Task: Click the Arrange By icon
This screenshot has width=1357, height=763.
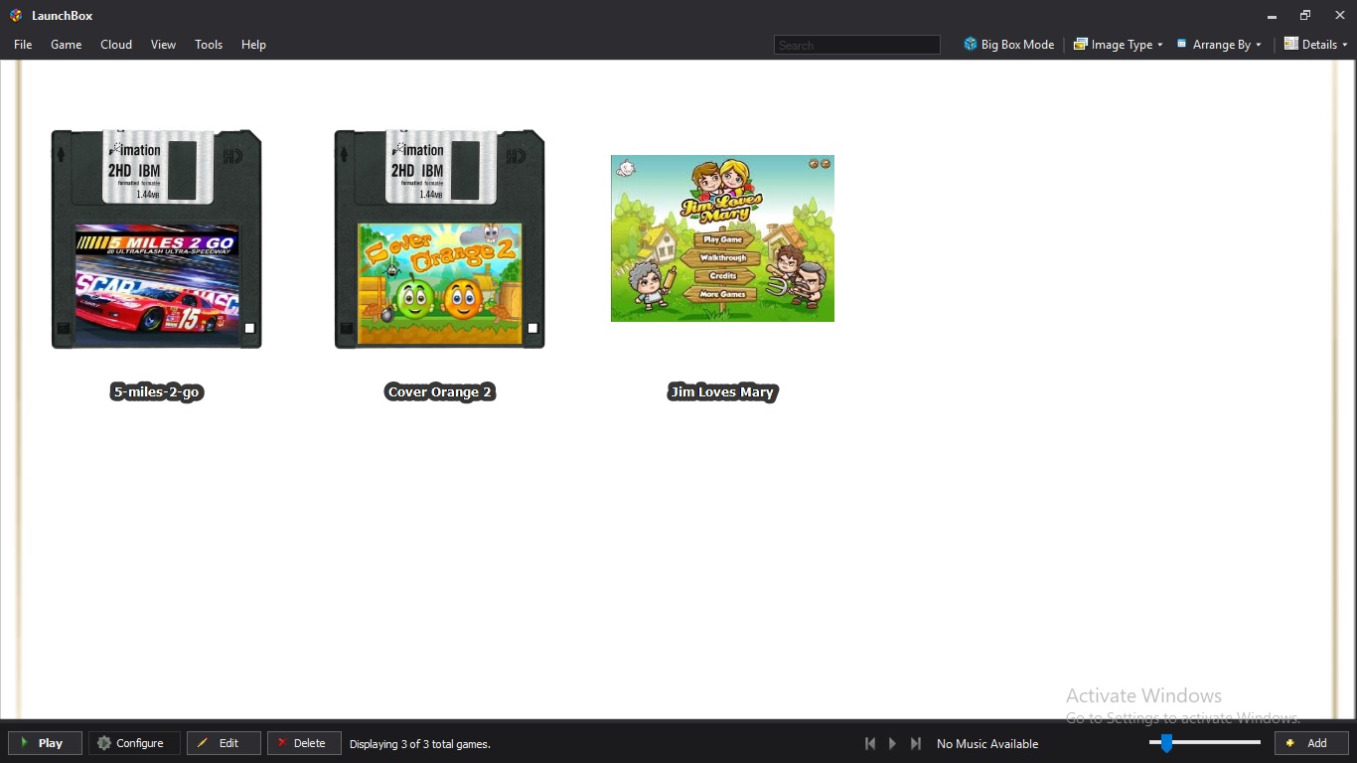Action: click(1182, 44)
